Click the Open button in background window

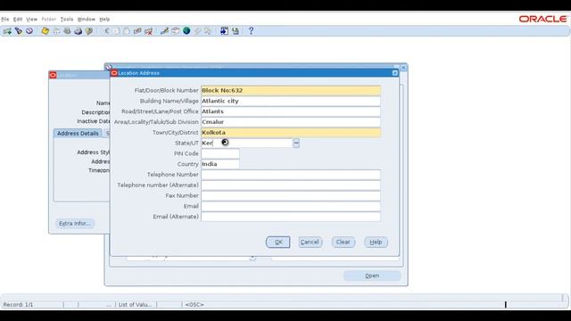pos(372,276)
